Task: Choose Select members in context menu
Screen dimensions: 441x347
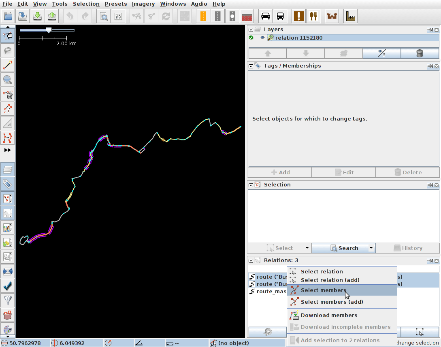Action: 342,290
